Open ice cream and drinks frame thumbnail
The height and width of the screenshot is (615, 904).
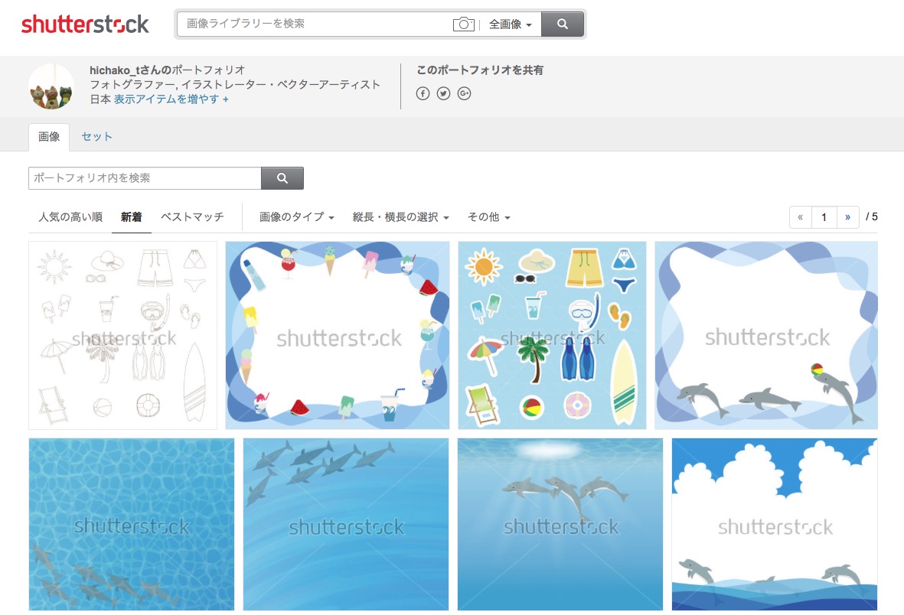pyautogui.click(x=338, y=336)
